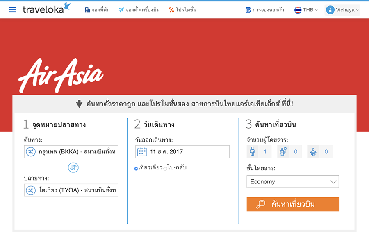Screen dimensions: 369x237
Task: Open การจองของฉัน my bookings link
Action: [265, 10]
